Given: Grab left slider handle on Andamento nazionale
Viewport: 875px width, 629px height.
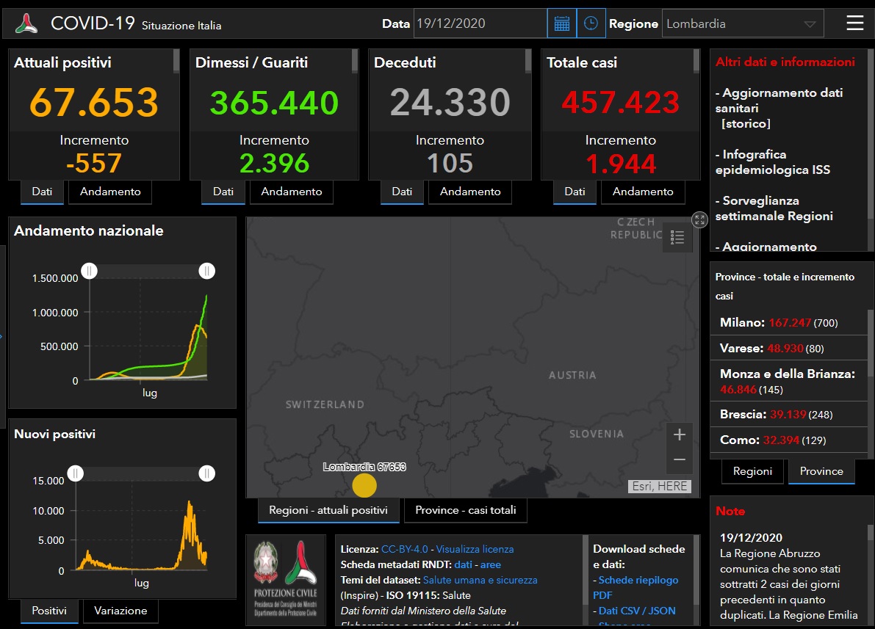Looking at the screenshot, I should click(x=89, y=271).
